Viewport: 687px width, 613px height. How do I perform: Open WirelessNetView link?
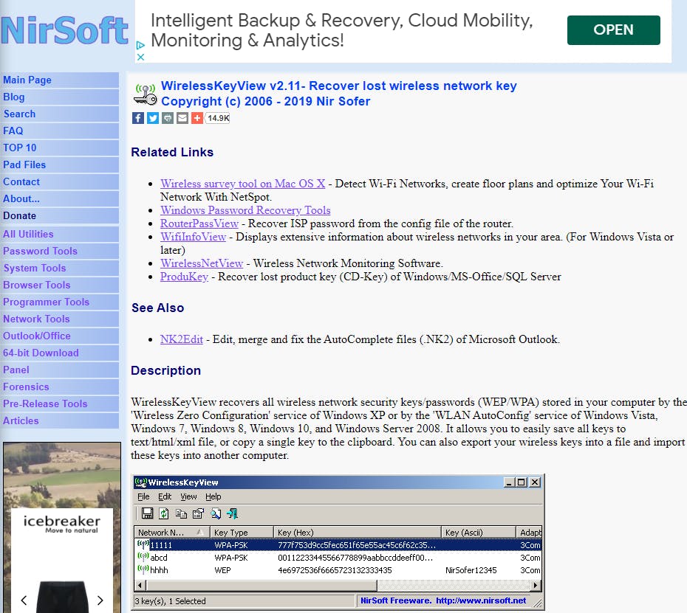(202, 263)
